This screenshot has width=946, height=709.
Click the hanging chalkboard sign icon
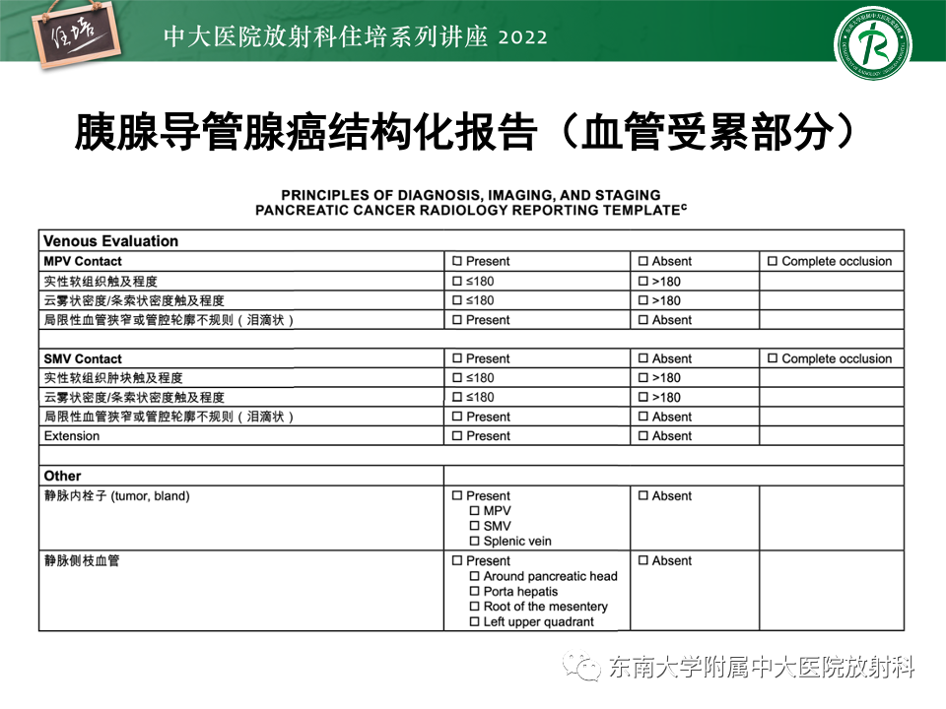pos(76,34)
